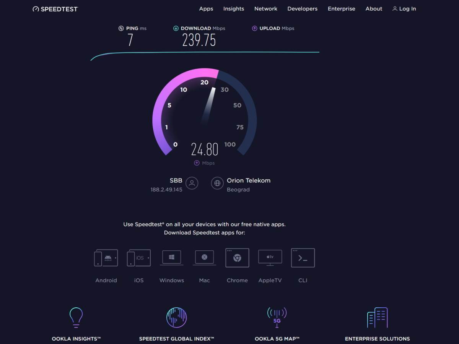459x344 pixels.
Task: Open the Chrome extension icon
Action: coord(237,258)
